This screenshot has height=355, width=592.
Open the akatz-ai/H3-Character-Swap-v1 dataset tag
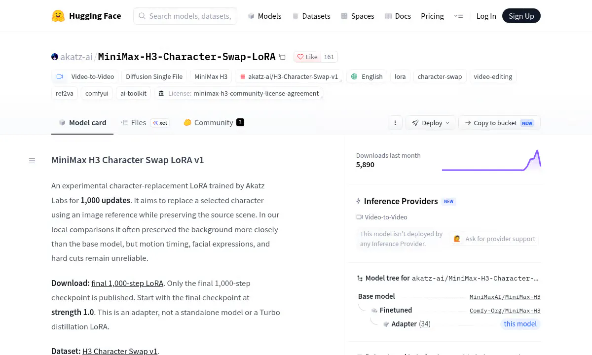click(289, 76)
